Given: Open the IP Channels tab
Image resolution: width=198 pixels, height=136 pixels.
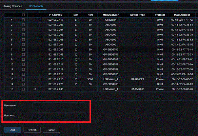Looking at the screenshot, I should point(36,6).
